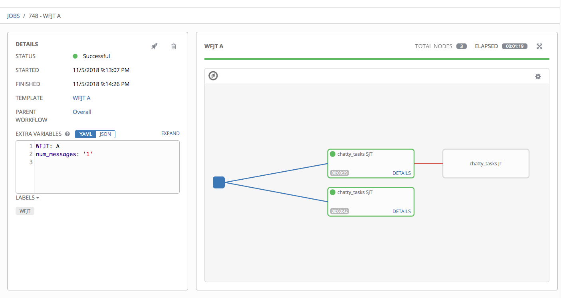561x298 pixels.
Task: Select the chatty_tasks SJT node showing 00:00:42
Action: pyautogui.click(x=371, y=202)
